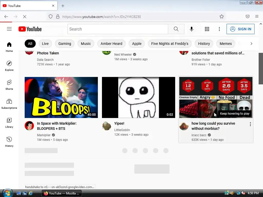Close the YouTube tab
The image size is (263, 197).
pyautogui.click(x=53, y=6)
